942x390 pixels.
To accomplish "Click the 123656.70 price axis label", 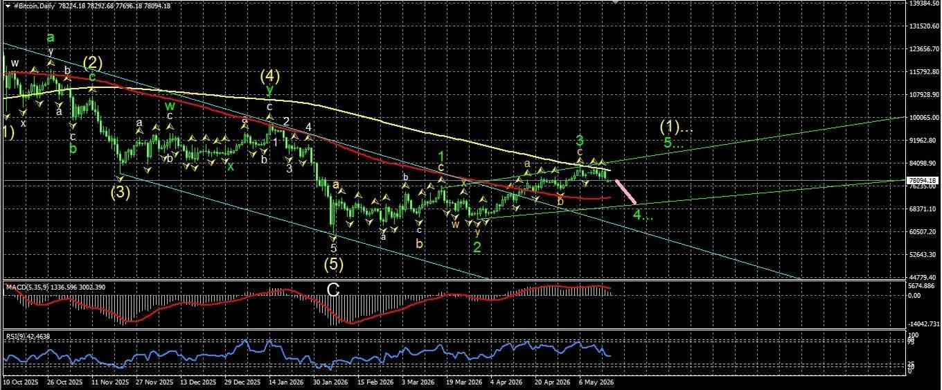I will 925,49.
